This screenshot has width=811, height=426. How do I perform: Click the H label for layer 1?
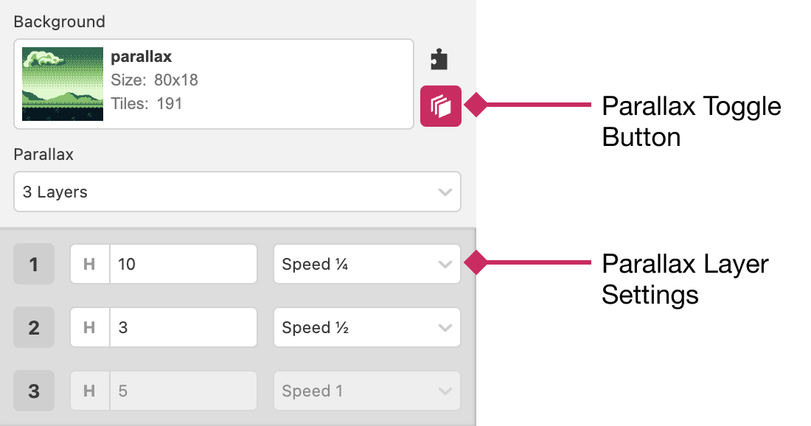(90, 264)
